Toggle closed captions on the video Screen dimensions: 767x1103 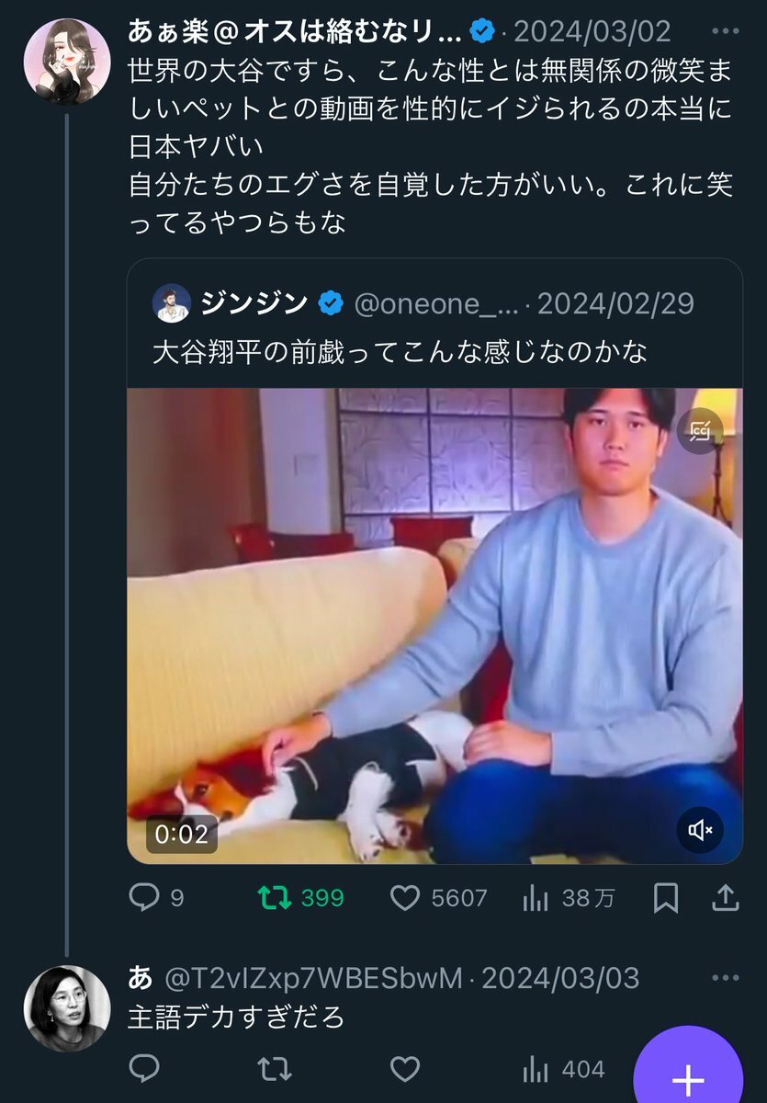tap(701, 430)
